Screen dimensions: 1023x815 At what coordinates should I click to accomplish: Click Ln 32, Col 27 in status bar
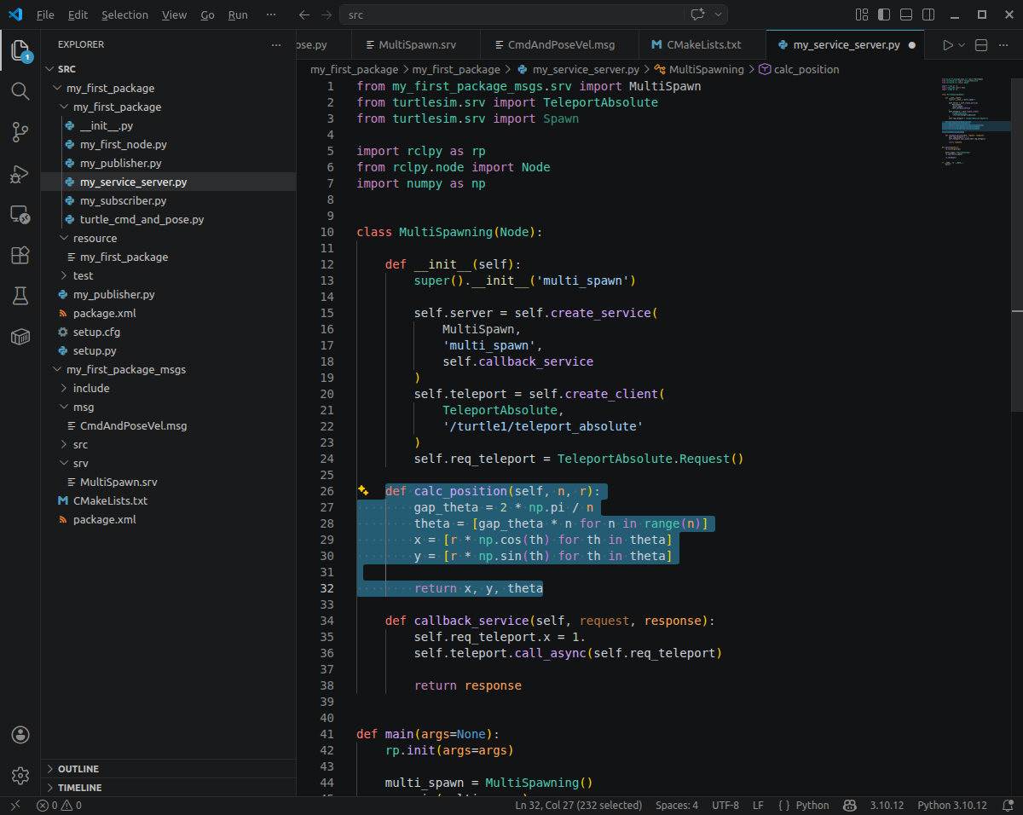(x=579, y=805)
